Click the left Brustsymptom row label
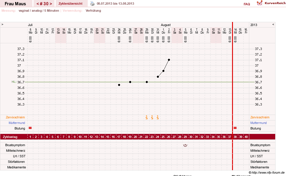The height and width of the screenshot is (176, 286). (15, 145)
